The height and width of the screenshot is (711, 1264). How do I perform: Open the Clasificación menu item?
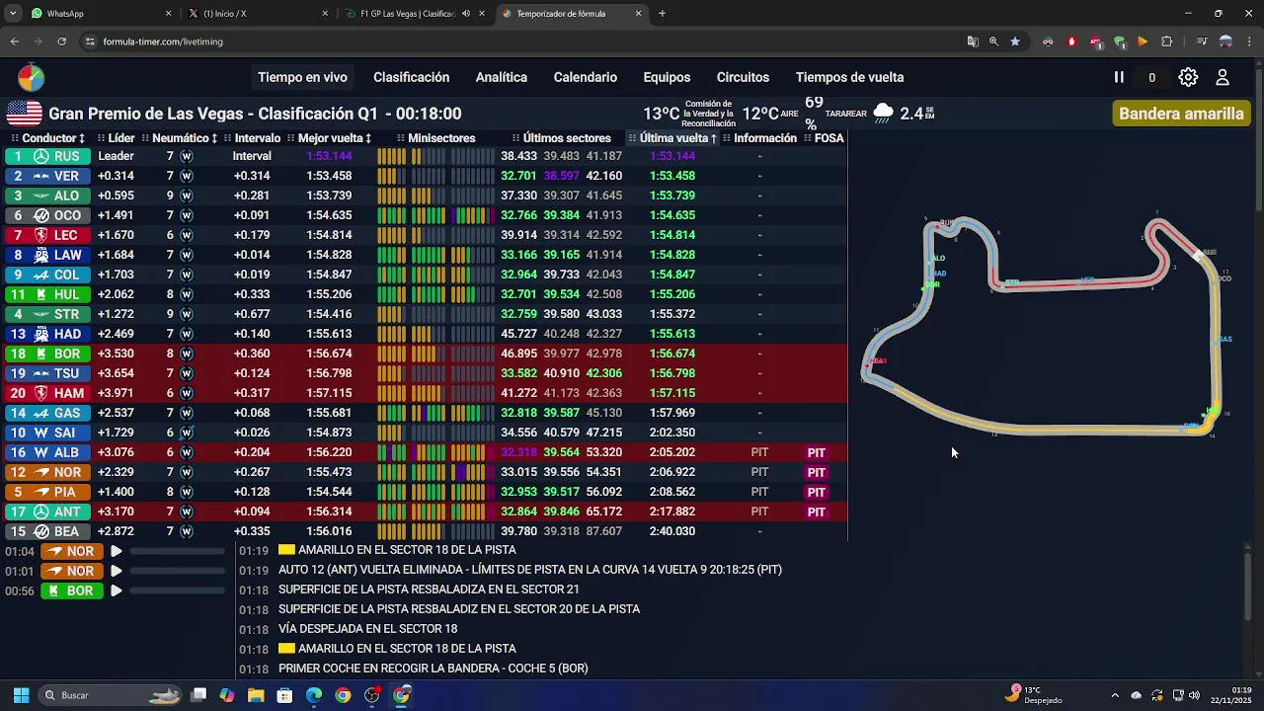point(411,77)
